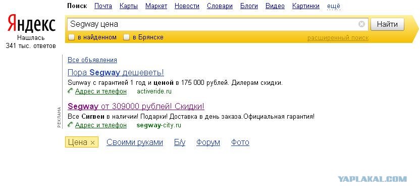This screenshot has width=420, height=194.
Task: Tick the 'в Брянске' checkbox
Action: [x=126, y=37]
